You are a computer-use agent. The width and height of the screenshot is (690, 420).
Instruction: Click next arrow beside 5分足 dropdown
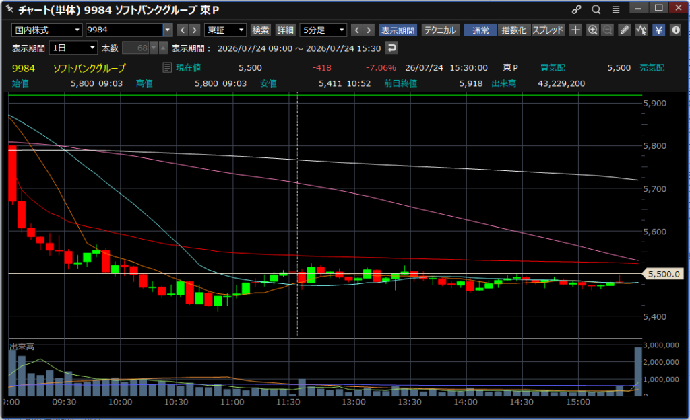(369, 30)
